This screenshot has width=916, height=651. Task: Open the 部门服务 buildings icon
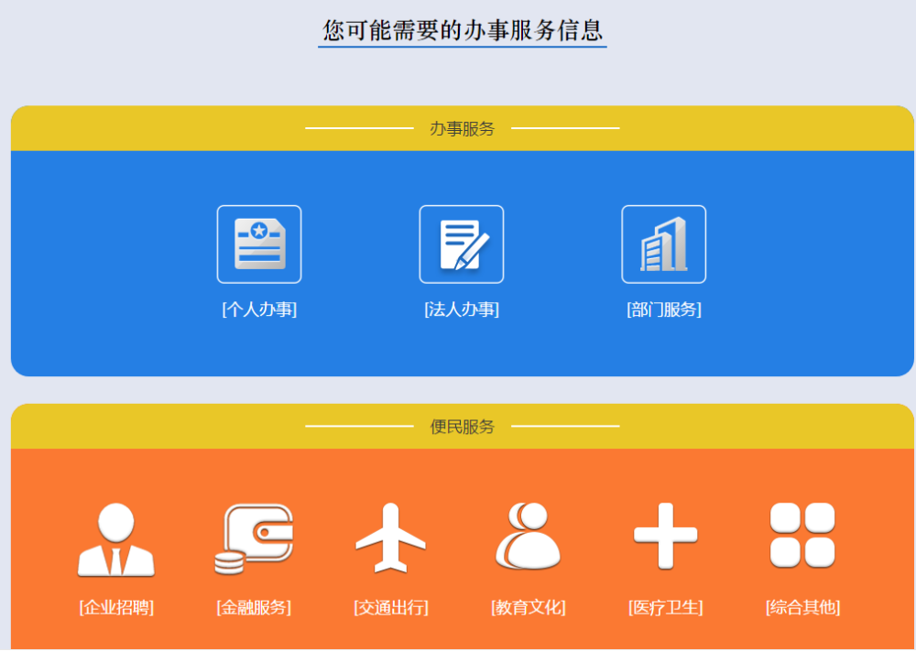point(664,244)
